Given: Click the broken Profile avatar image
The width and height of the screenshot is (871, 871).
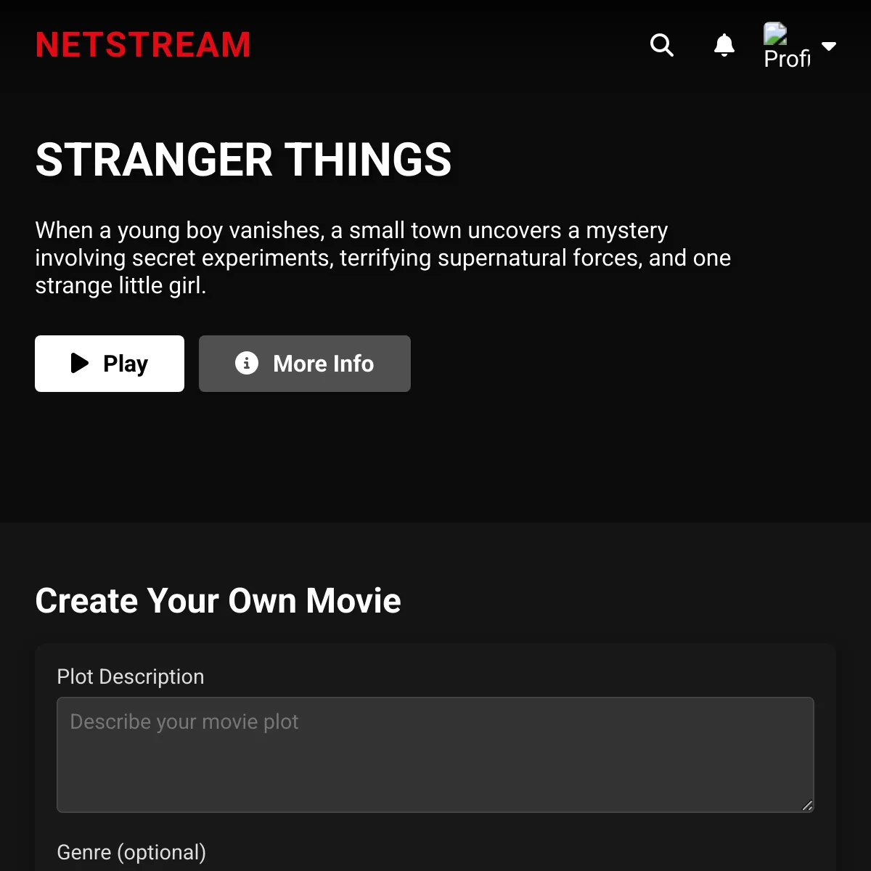Looking at the screenshot, I should (787, 45).
